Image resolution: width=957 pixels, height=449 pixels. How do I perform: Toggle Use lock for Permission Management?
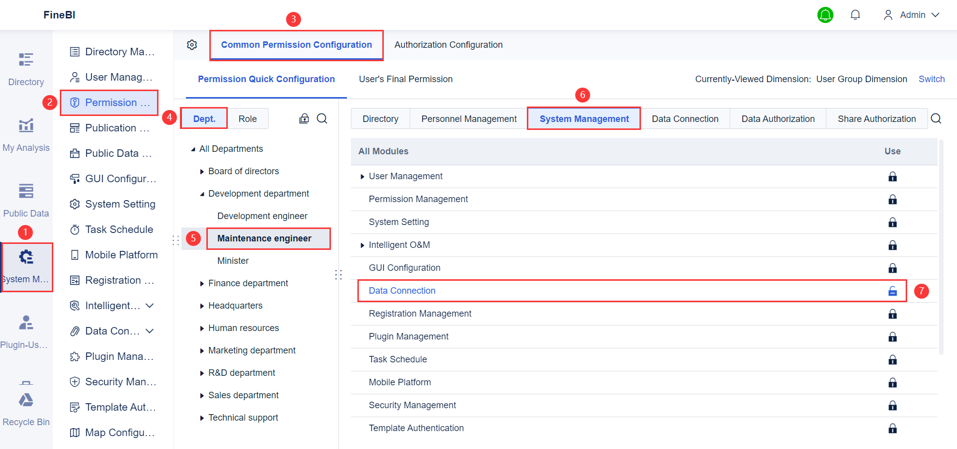tap(893, 200)
